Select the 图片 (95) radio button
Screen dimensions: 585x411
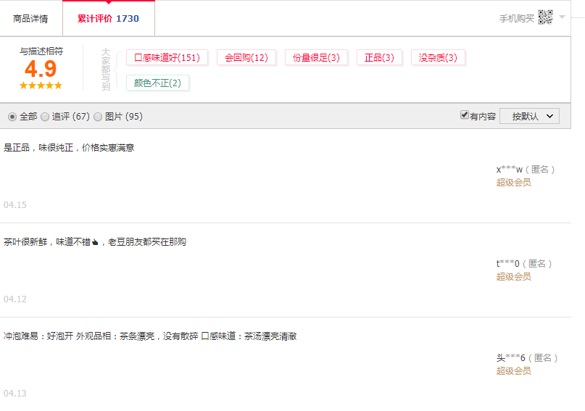point(98,117)
